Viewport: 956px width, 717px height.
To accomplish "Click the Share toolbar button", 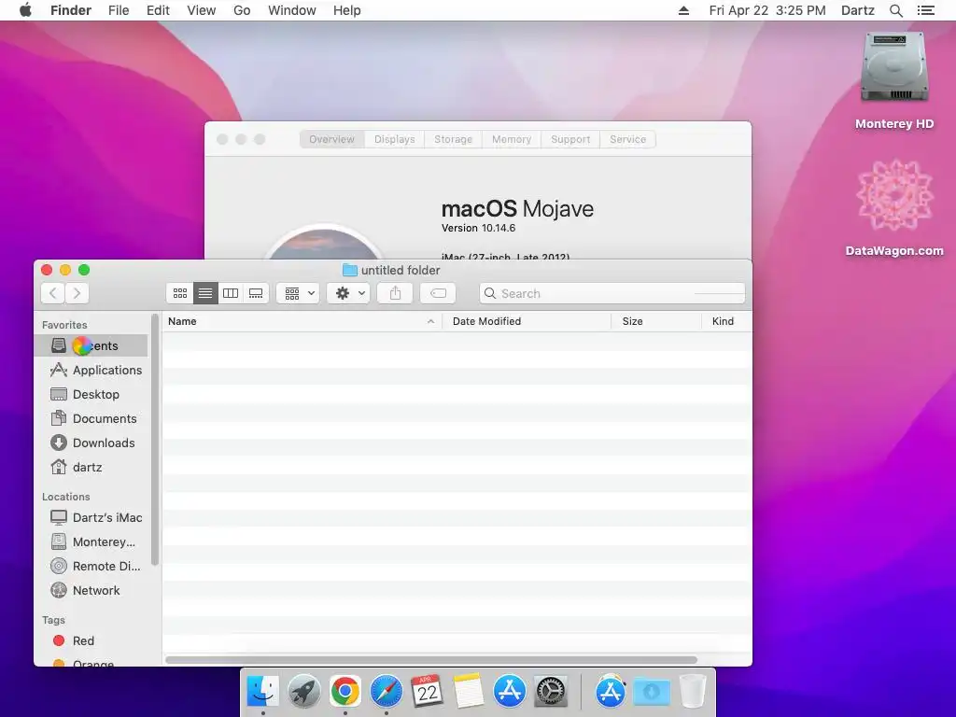I will [395, 293].
